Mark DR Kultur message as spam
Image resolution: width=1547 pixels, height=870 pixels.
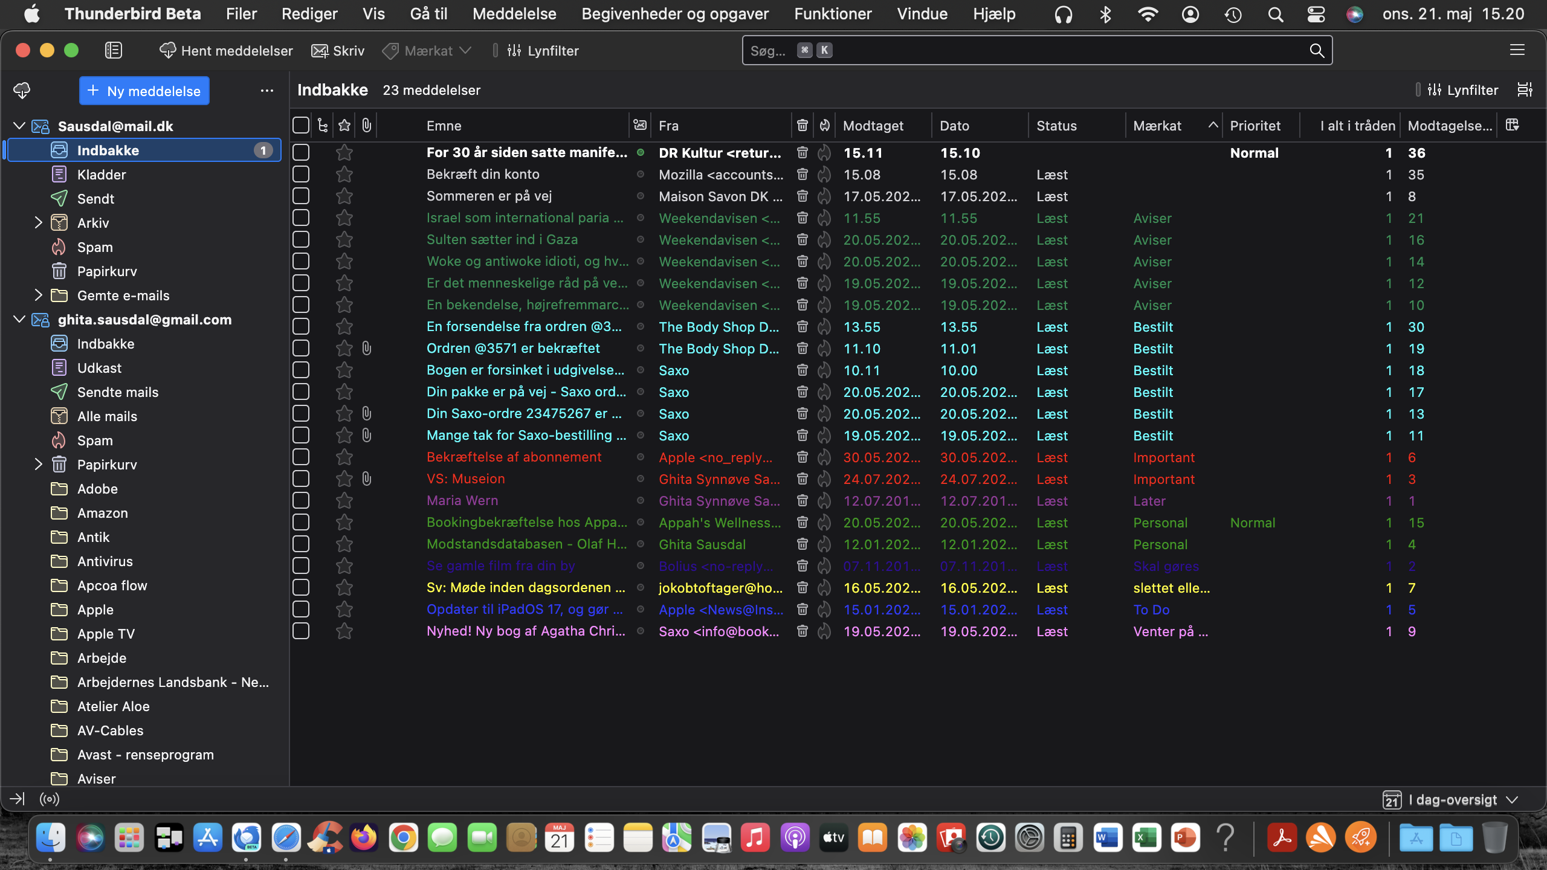click(824, 153)
